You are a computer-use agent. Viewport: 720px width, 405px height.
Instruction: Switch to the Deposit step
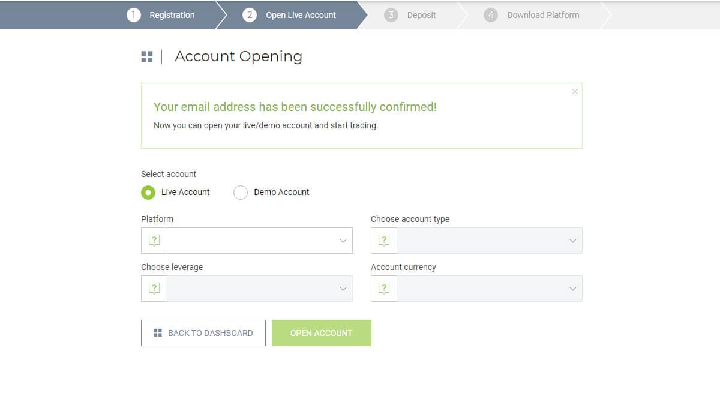(421, 15)
